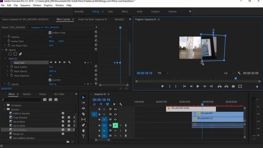The width and height of the screenshot is (263, 148).
Task: Add marker in program monitor
Action: click(162, 86)
